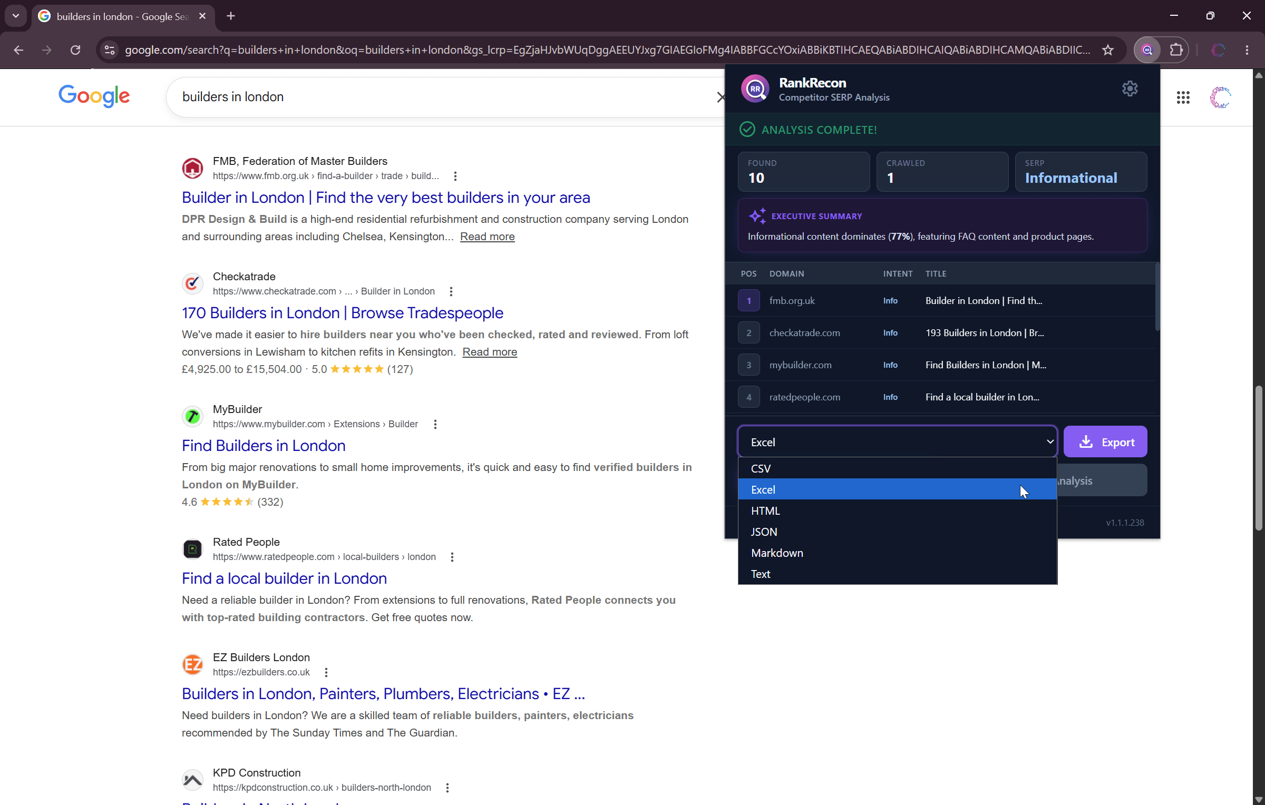Viewport: 1265px width, 805px height.
Task: Open more options for EZ Builders result
Action: (326, 672)
